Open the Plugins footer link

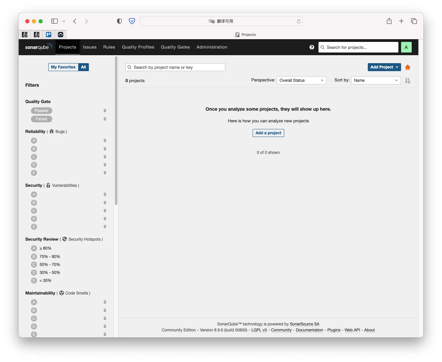(334, 330)
